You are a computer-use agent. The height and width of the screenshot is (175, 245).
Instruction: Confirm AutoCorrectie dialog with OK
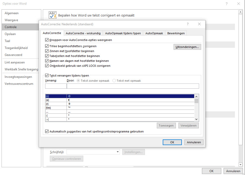pos(172,142)
